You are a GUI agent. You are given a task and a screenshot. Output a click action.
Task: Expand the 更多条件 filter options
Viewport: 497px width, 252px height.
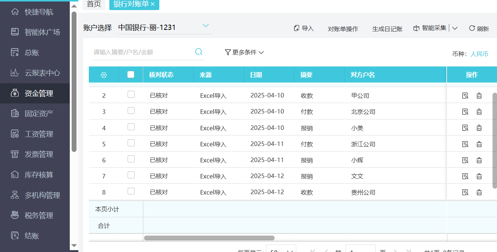[x=244, y=52]
